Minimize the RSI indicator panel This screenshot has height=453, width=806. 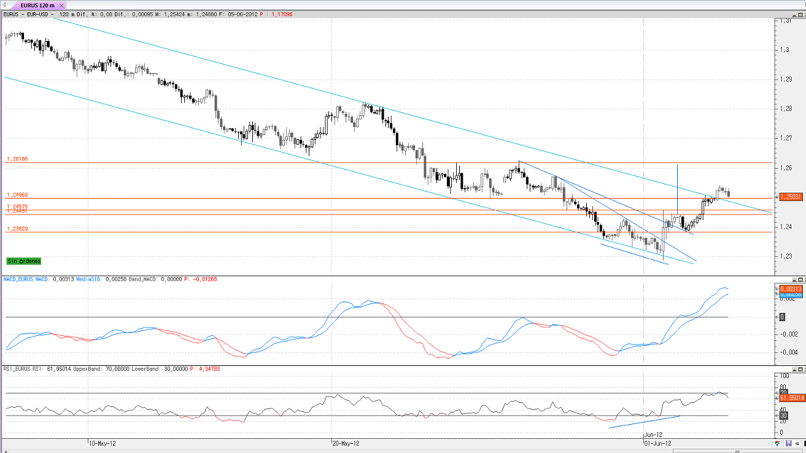(x=794, y=370)
